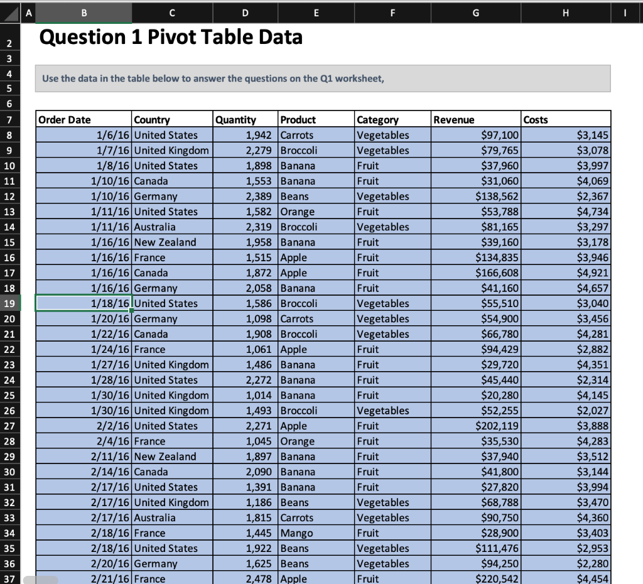Select column I header

click(x=625, y=12)
